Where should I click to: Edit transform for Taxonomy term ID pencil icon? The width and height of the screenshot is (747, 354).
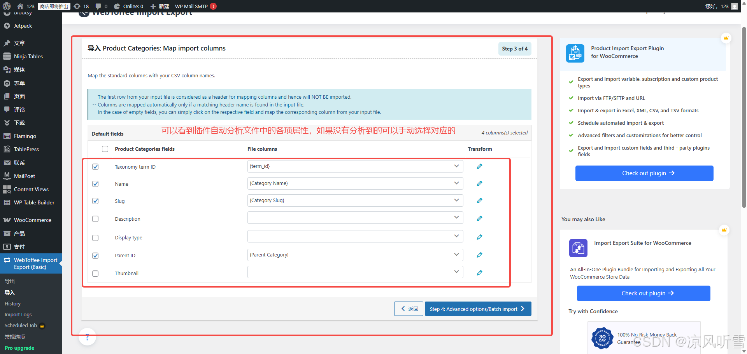coord(479,166)
